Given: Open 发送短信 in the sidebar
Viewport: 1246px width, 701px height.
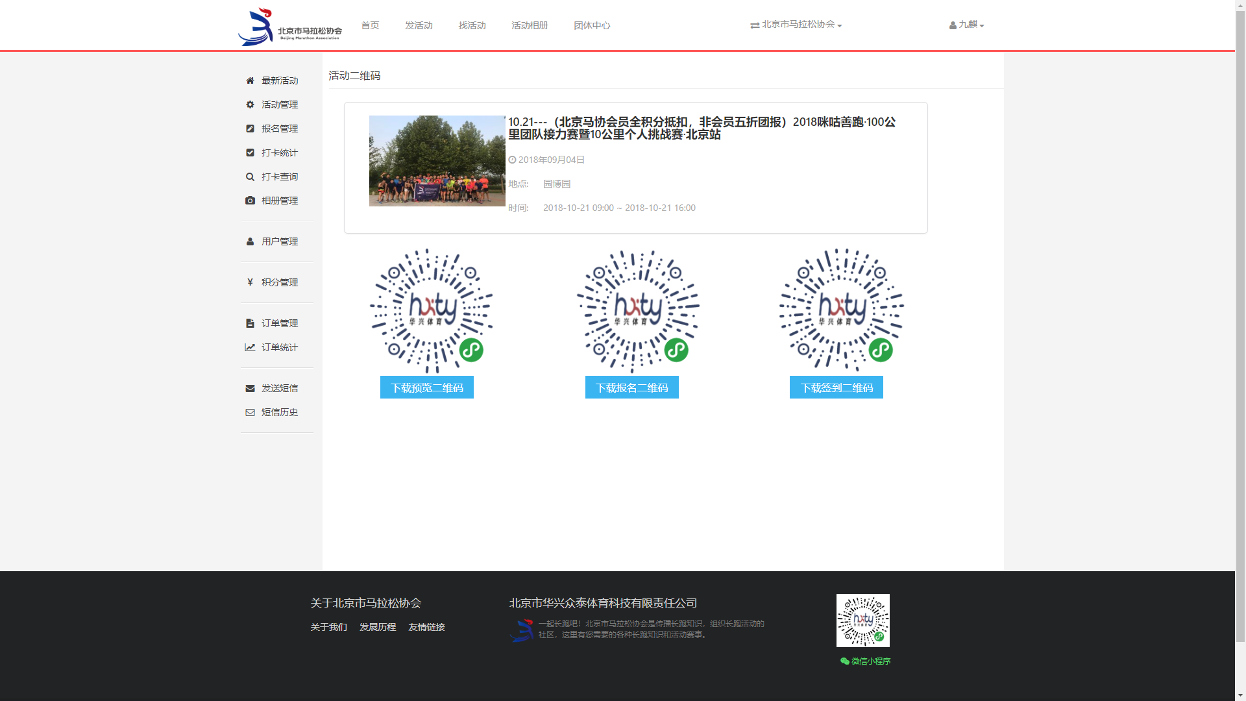Looking at the screenshot, I should coord(280,388).
